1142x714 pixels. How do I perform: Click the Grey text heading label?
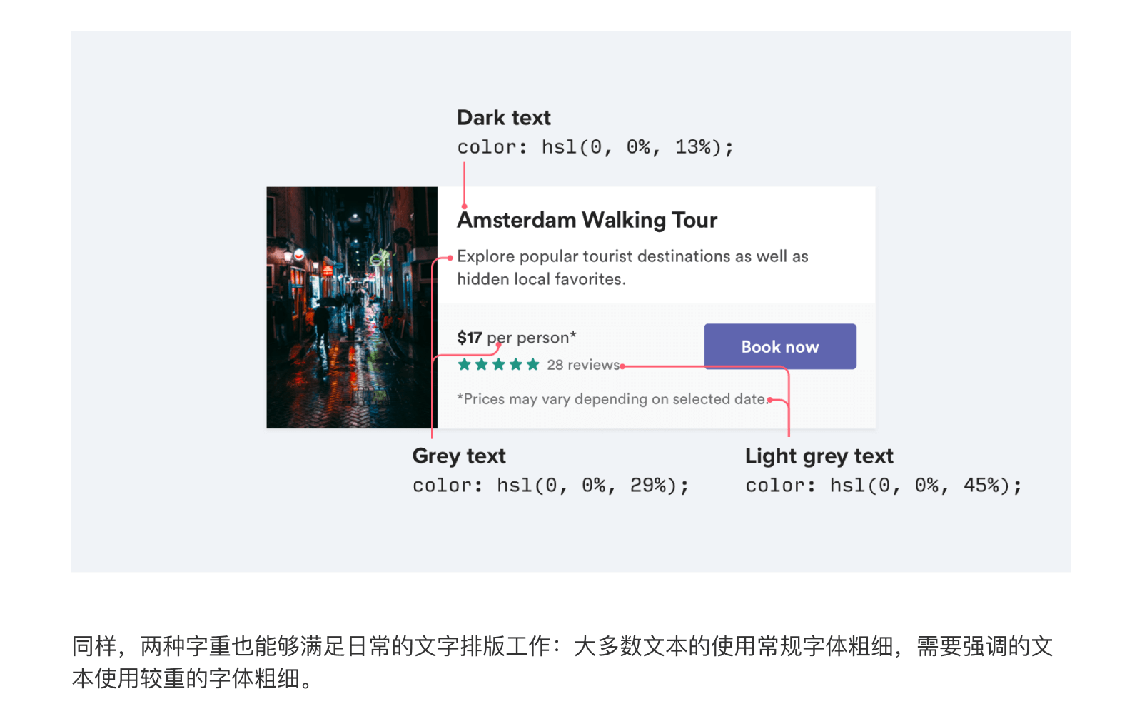[459, 456]
